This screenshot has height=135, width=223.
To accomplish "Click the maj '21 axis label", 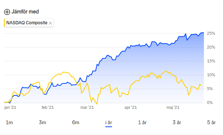I will (x=173, y=107).
